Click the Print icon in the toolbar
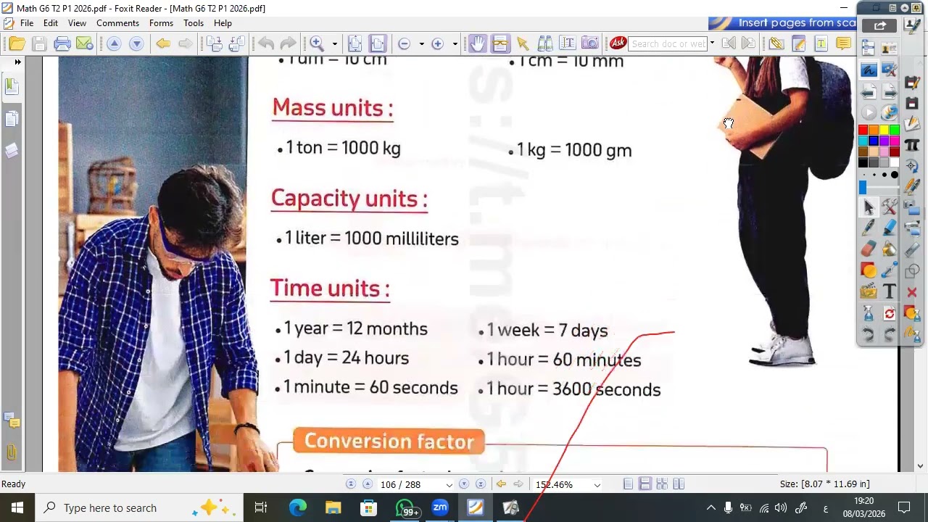Screen dimensions: 928x522 coord(62,44)
